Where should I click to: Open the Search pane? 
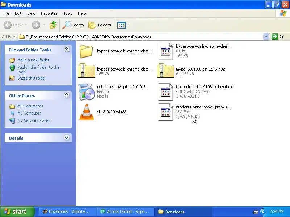click(73, 25)
